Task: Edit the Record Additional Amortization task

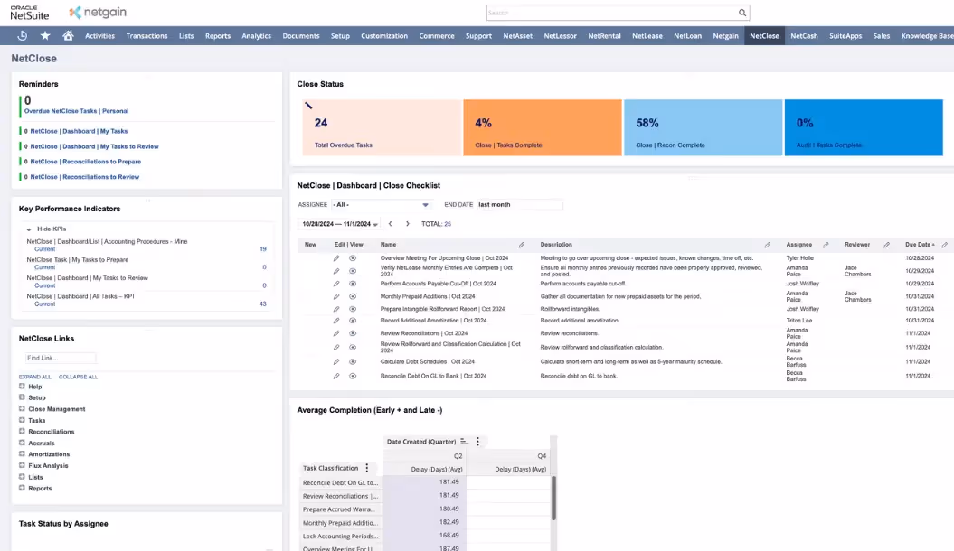Action: (335, 320)
